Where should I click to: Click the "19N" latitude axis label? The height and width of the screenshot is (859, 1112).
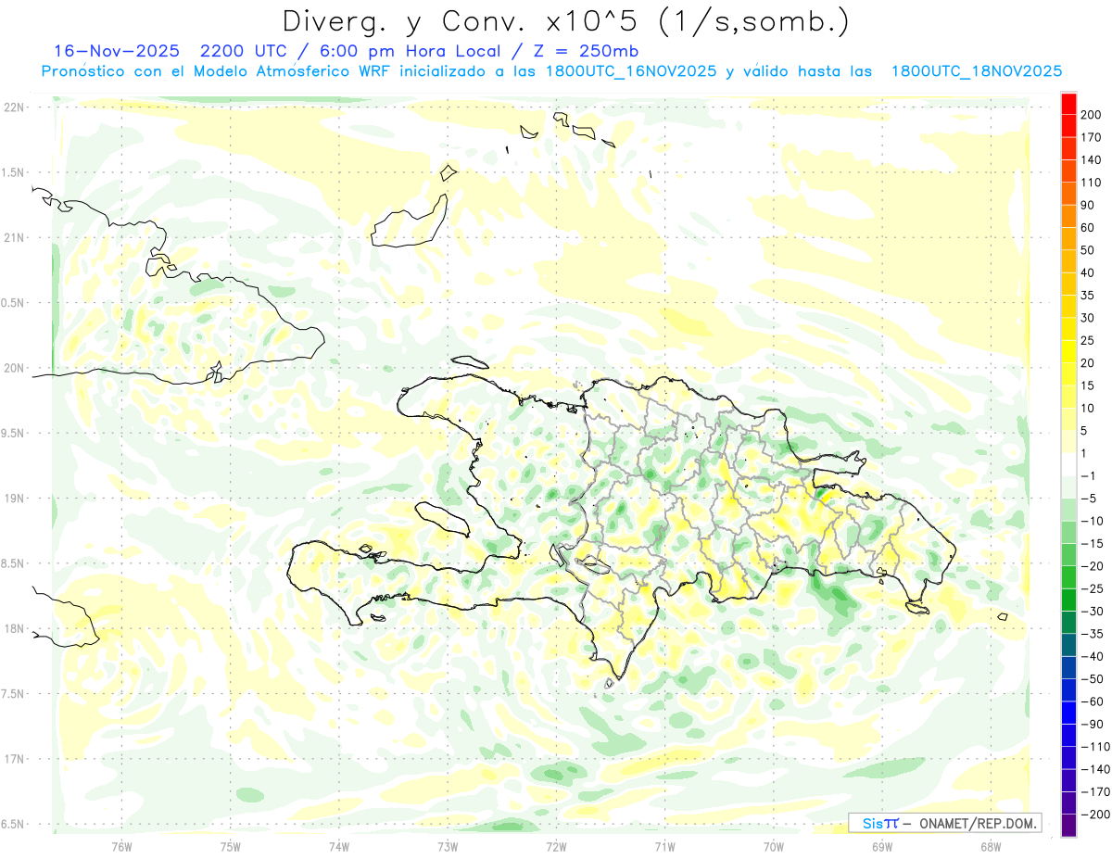pos(13,499)
